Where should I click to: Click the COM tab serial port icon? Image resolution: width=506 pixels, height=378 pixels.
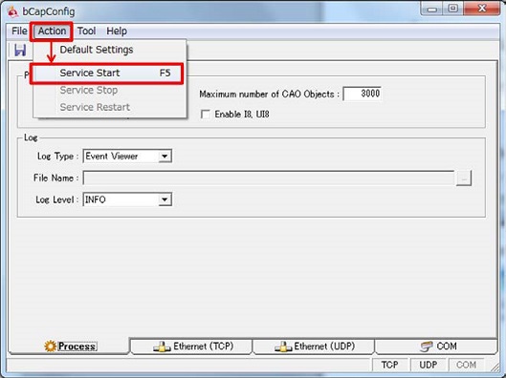[427, 346]
